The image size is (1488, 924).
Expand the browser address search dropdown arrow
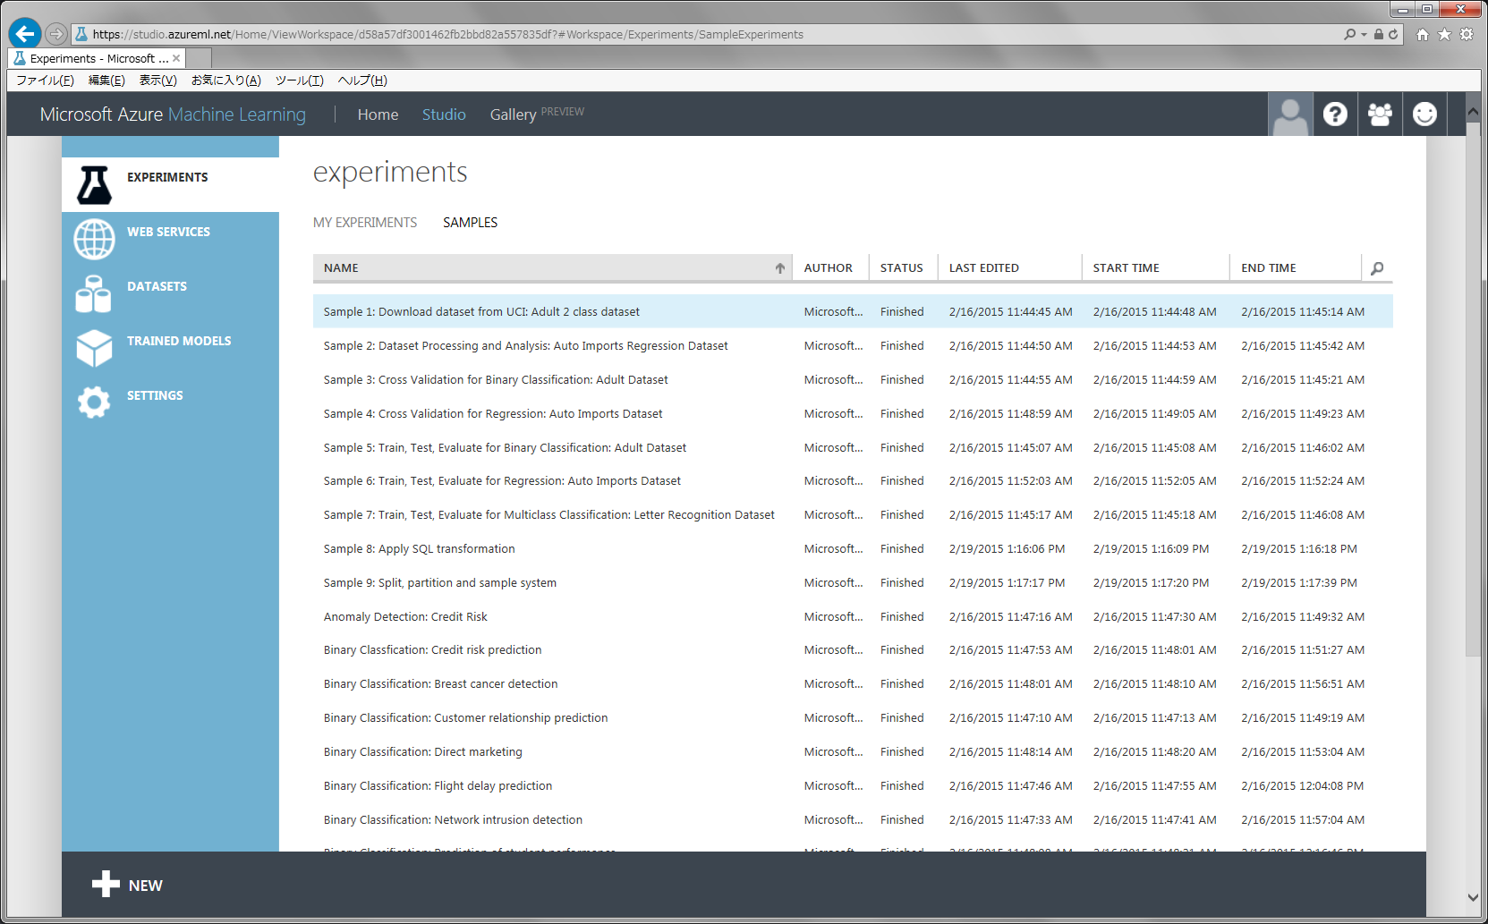(x=1364, y=35)
